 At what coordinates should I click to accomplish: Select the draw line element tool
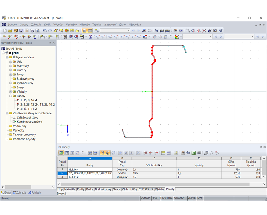coord(10,37)
